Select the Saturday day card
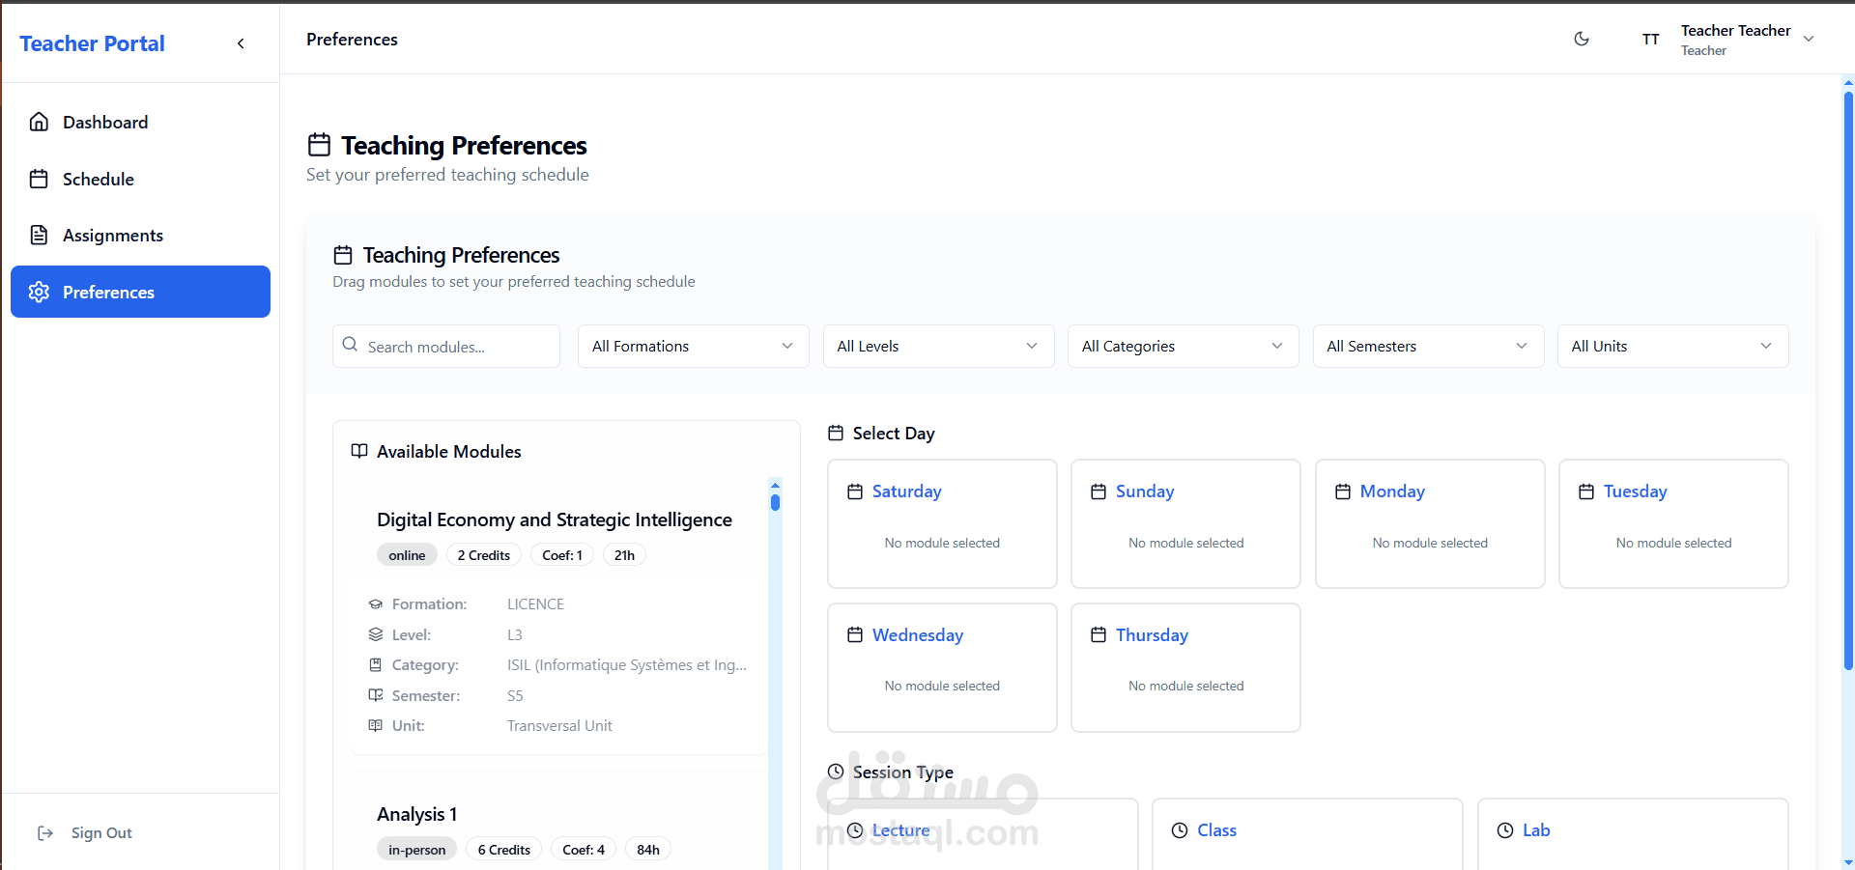Viewport: 1855px width, 870px height. point(942,523)
